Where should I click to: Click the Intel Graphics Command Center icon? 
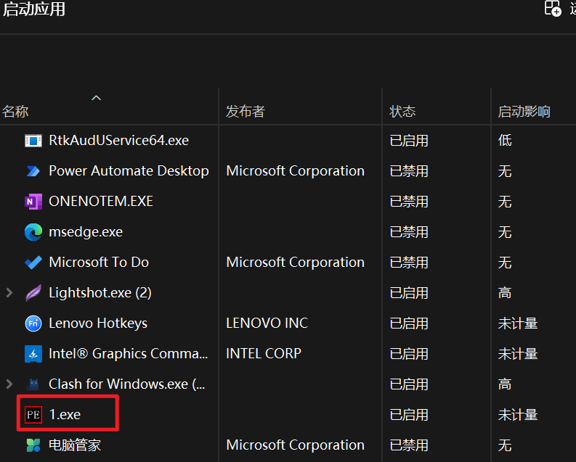[33, 354]
